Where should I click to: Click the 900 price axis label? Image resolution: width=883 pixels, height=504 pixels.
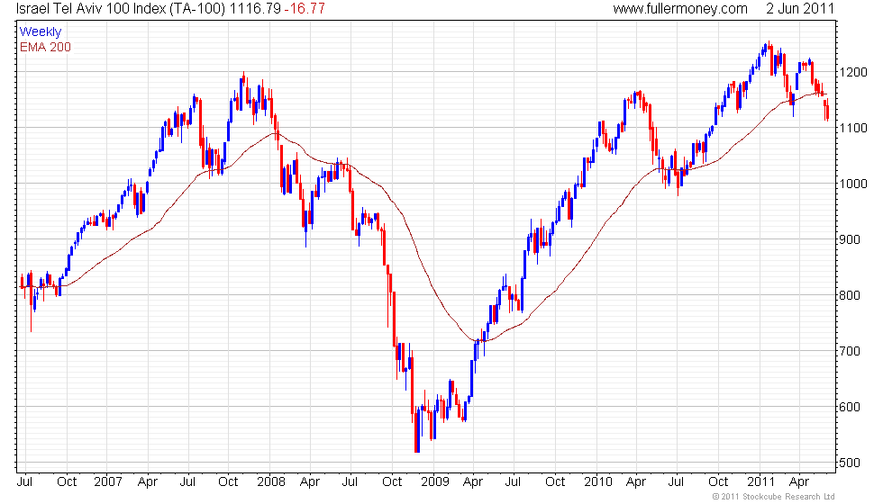850,239
